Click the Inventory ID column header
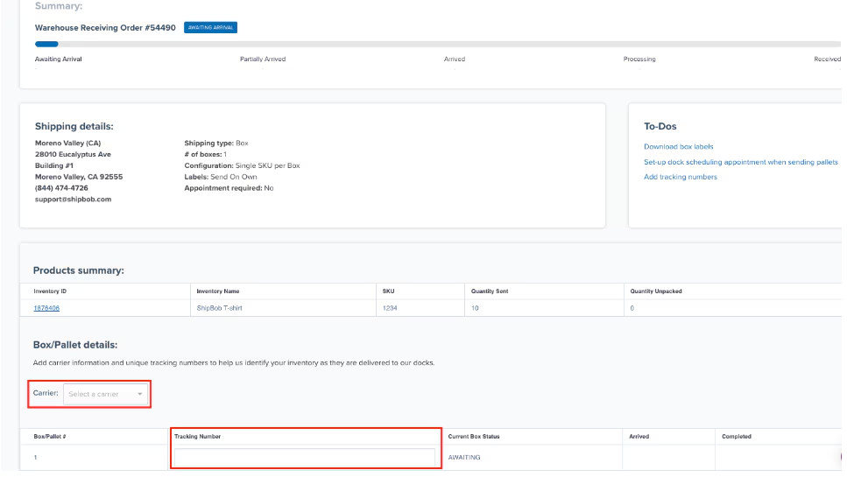 [x=50, y=291]
